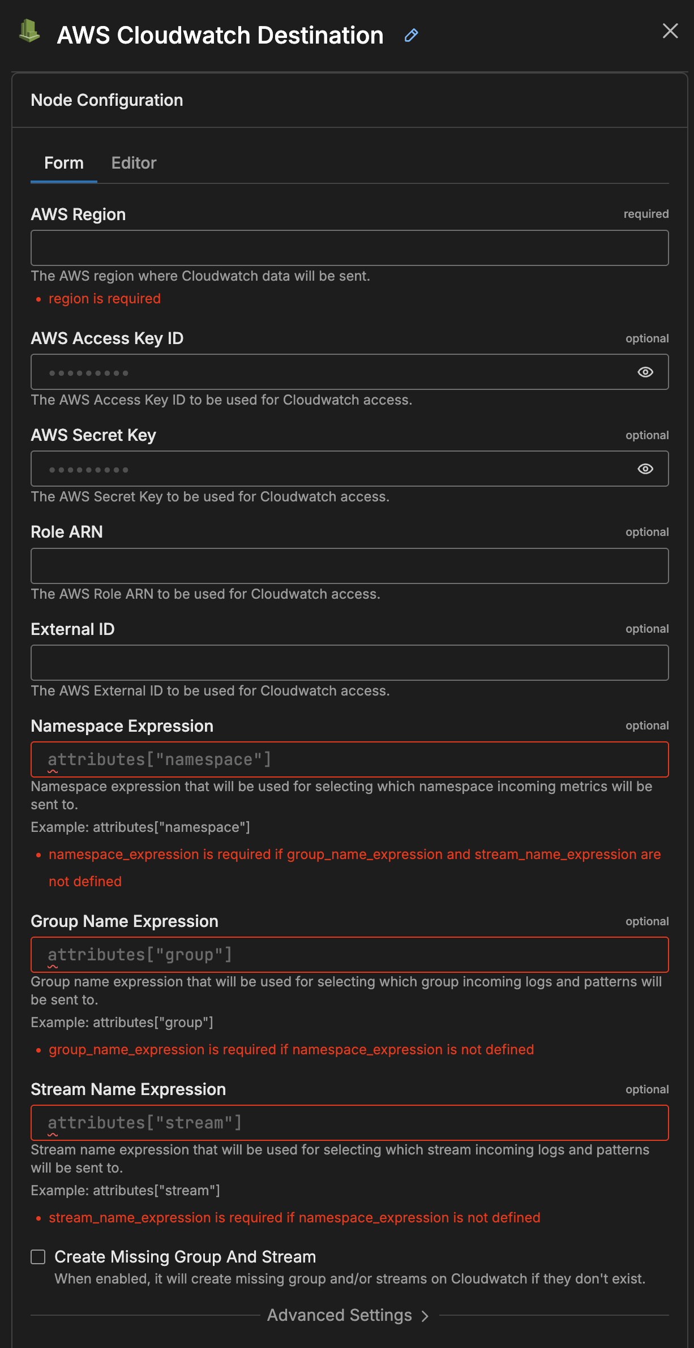Focus the Namespace Expression field
694x1348 pixels.
[349, 759]
